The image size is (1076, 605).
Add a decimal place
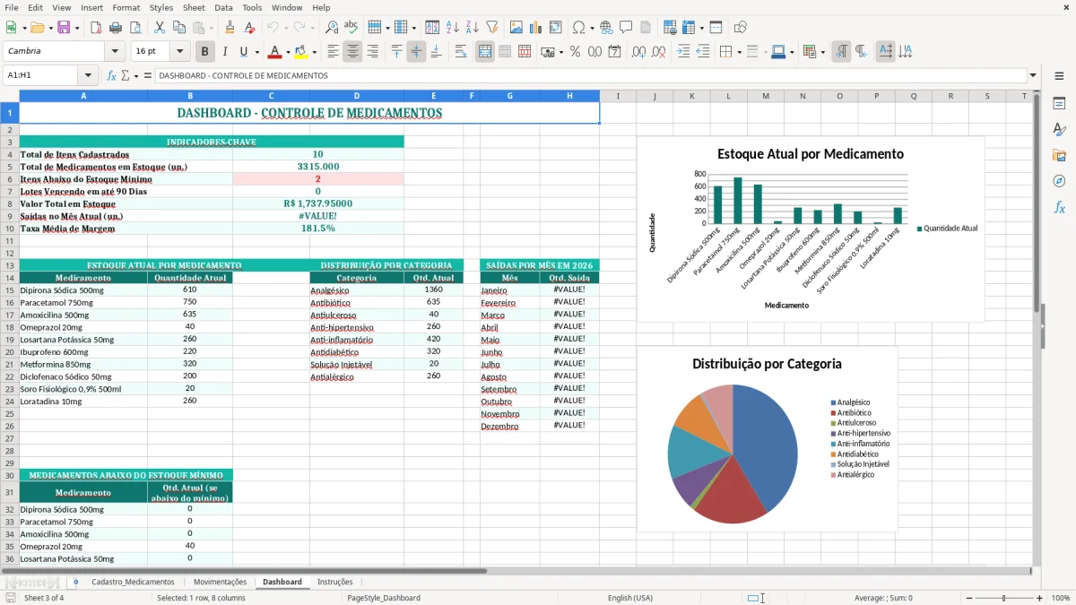638,52
